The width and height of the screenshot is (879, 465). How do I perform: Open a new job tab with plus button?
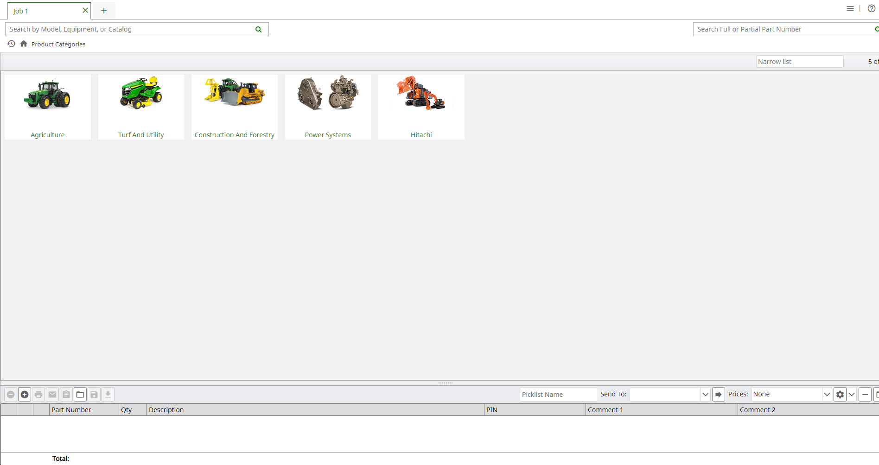103,10
